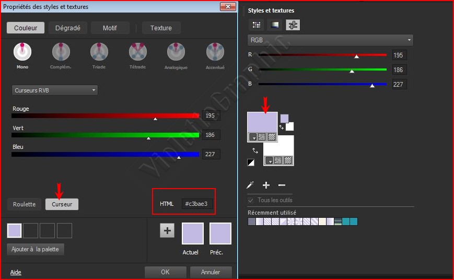Open the foreground swatch style dropdown arrow
The width and height of the screenshot is (454, 280).
tap(253, 137)
